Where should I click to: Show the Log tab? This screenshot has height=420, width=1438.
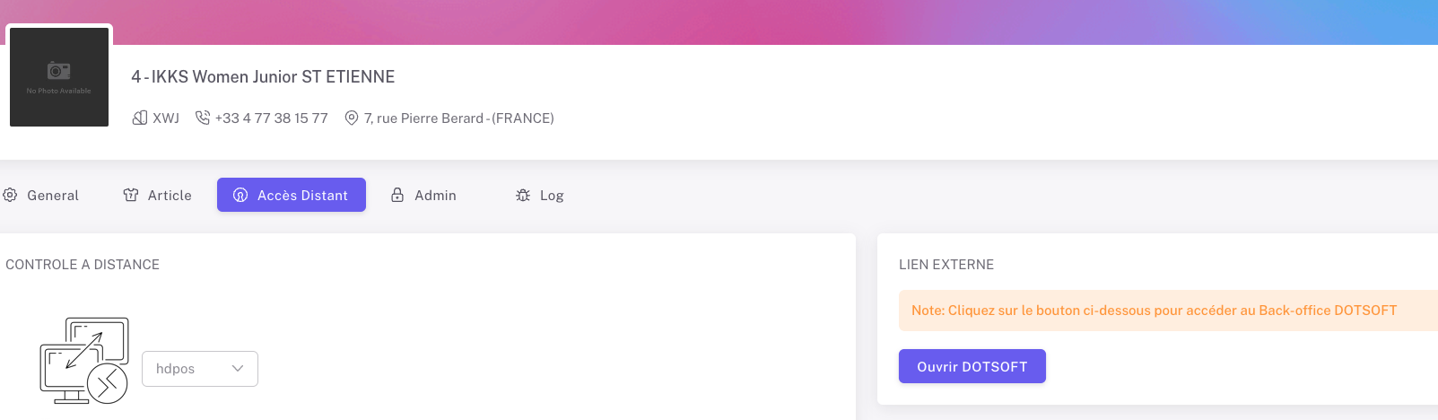[x=552, y=196]
